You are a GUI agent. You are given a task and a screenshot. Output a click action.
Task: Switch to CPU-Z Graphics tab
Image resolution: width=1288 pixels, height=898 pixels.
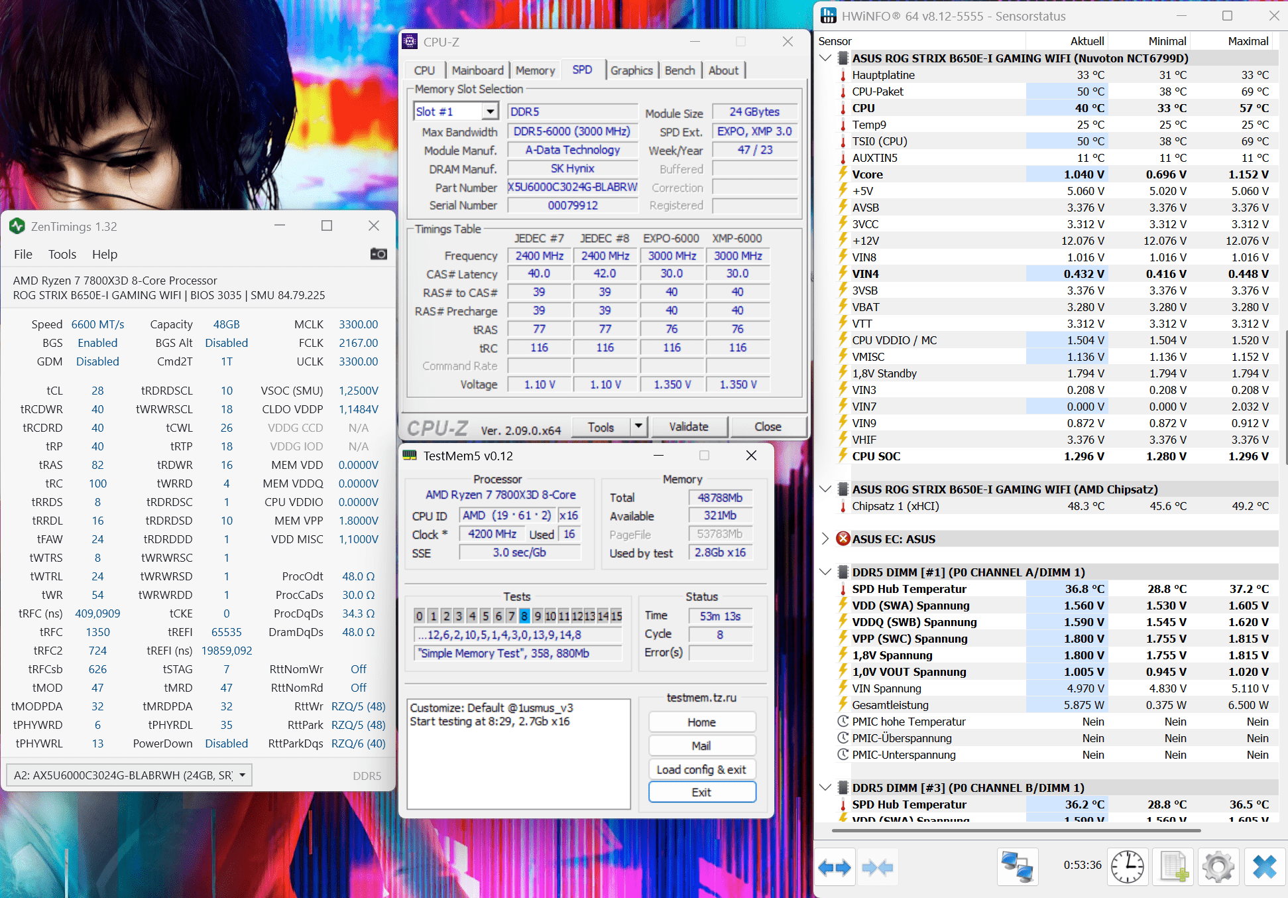click(x=632, y=70)
